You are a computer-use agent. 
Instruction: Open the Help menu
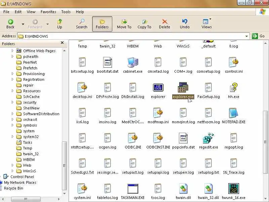[x=80, y=12]
